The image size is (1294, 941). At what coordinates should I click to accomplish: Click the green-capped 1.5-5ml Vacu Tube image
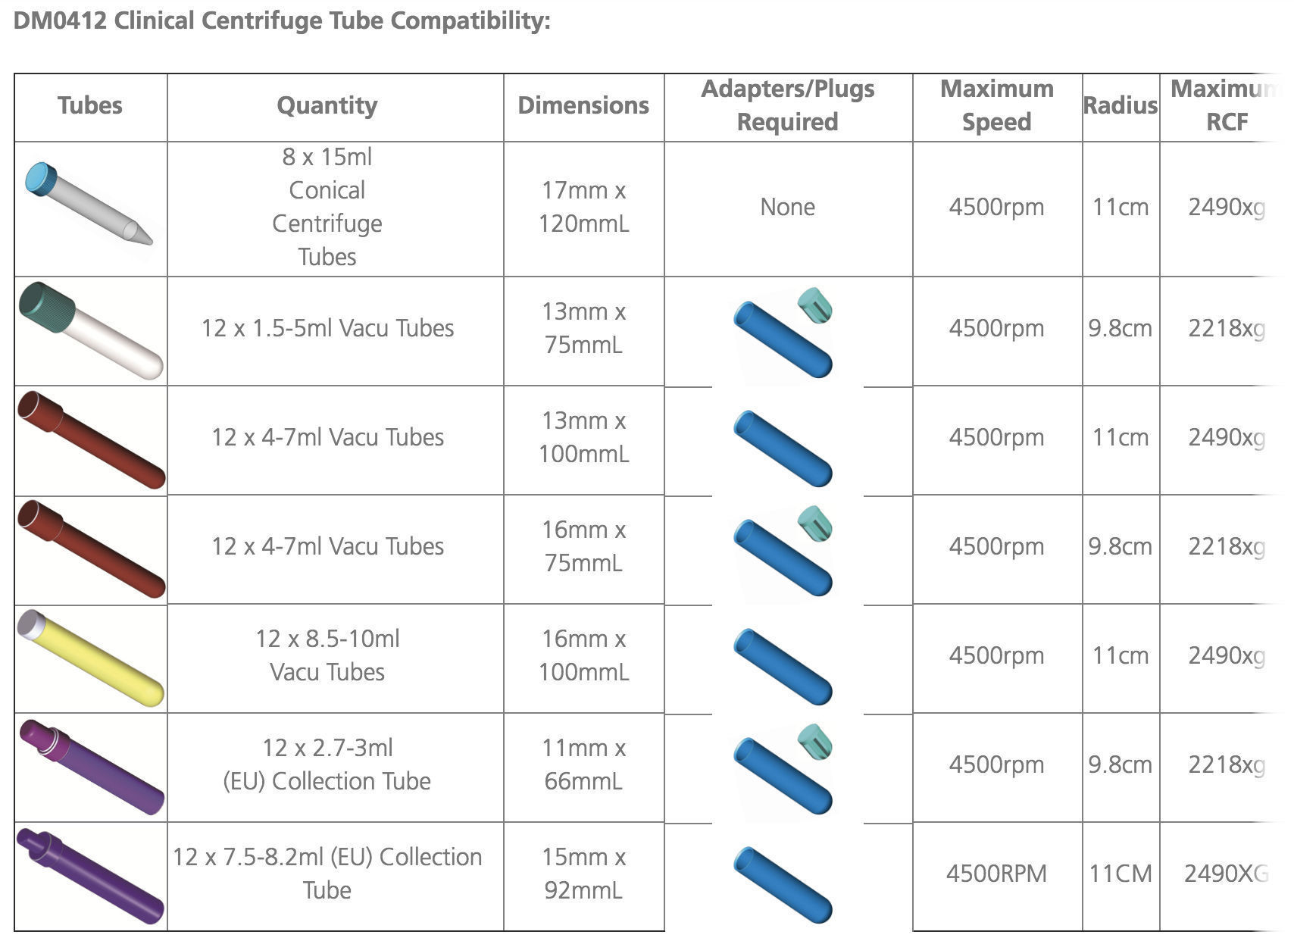coord(90,330)
